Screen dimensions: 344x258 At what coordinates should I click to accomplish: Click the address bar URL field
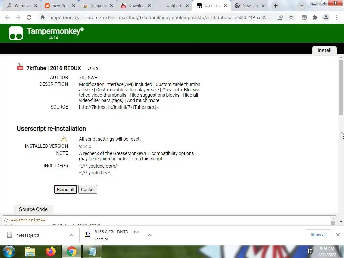[x=178, y=17]
